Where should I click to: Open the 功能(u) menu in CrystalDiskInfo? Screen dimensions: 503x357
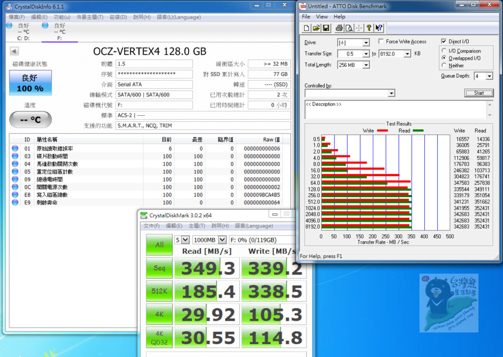point(61,17)
